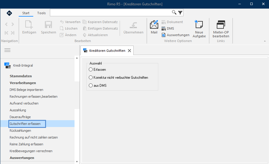Collapse the Verarbeitungen section

pyautogui.click(x=23, y=83)
